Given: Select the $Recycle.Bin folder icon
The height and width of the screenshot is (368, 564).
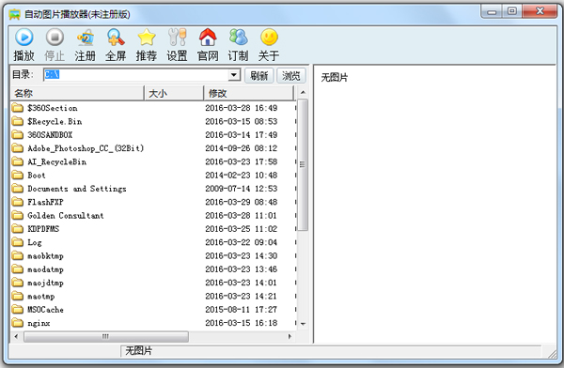Looking at the screenshot, I should [17, 121].
